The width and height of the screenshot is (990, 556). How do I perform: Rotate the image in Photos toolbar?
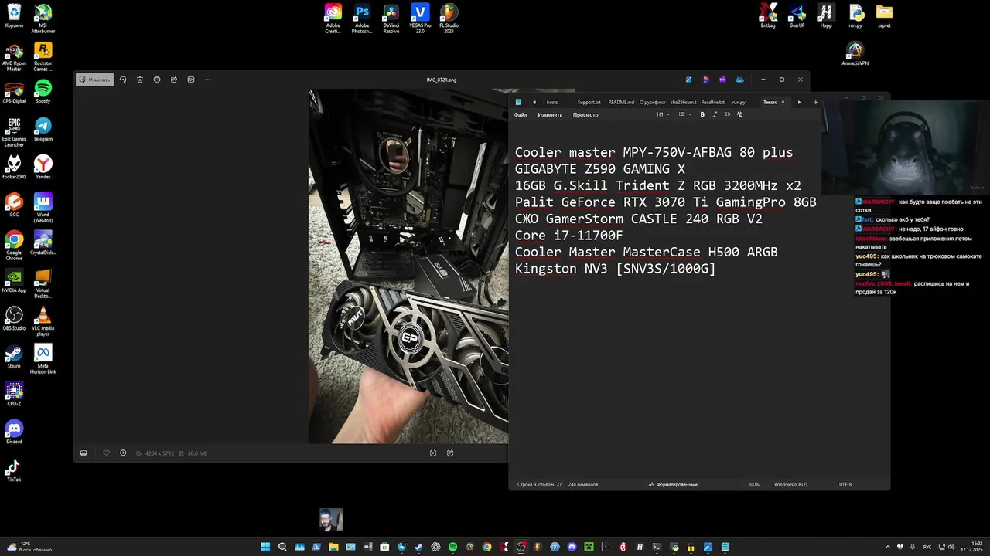pyautogui.click(x=123, y=80)
